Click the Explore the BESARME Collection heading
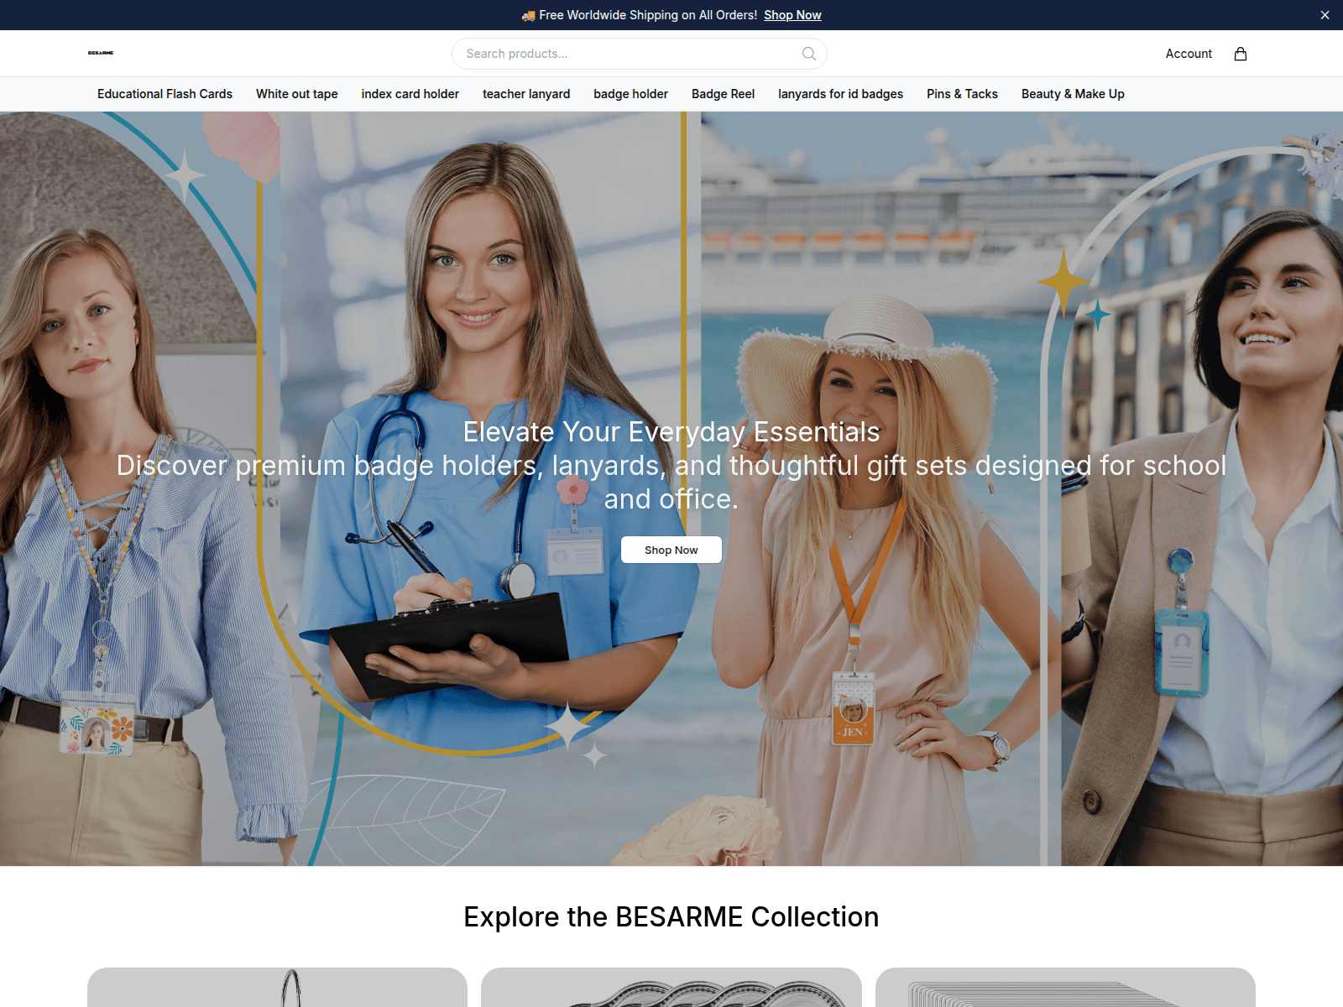Viewport: 1343px width, 1007px height. [671, 916]
